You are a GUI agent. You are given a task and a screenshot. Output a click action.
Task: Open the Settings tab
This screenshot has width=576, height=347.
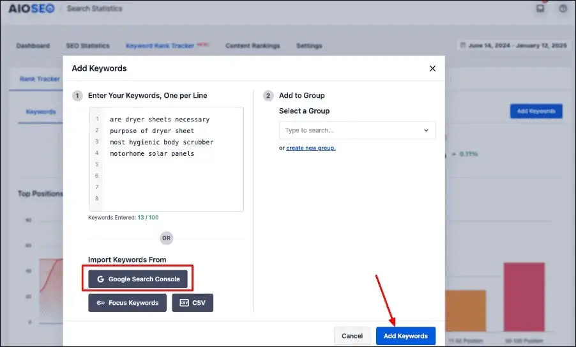[309, 45]
